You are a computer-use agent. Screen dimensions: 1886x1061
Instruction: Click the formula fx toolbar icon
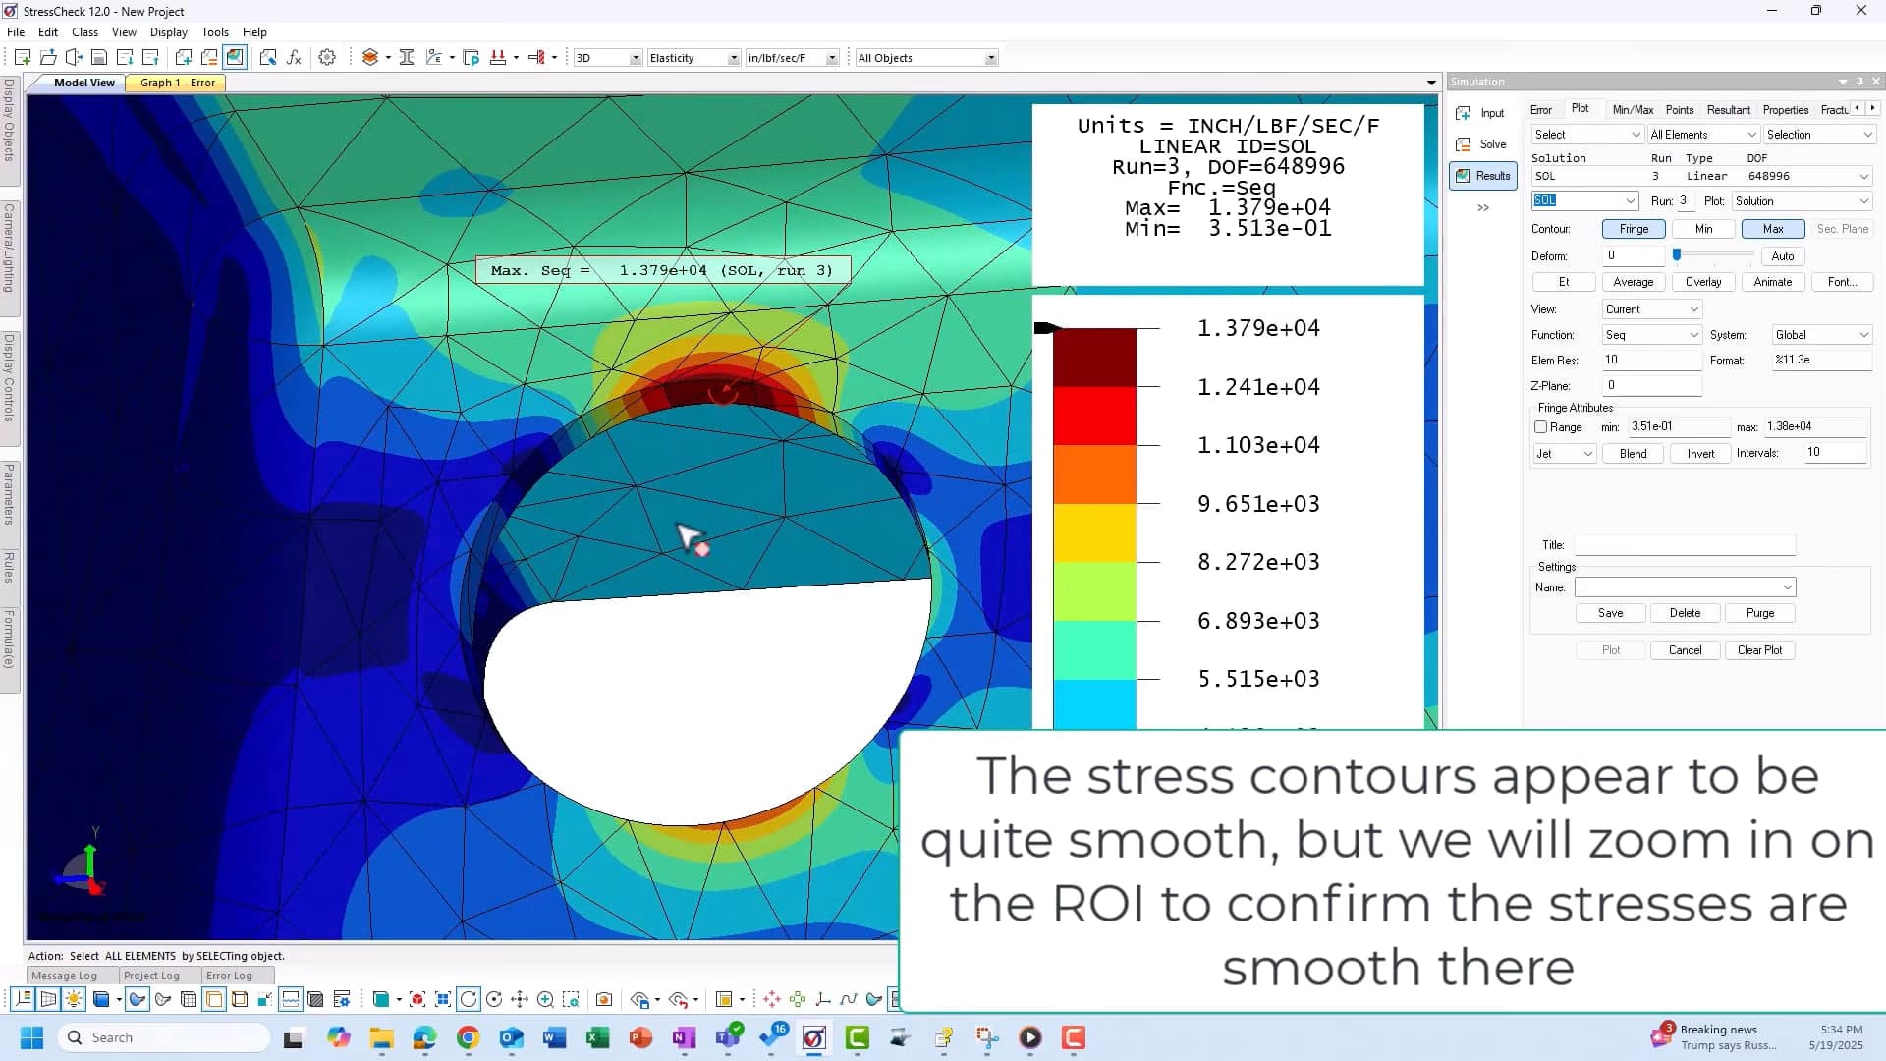click(x=294, y=58)
